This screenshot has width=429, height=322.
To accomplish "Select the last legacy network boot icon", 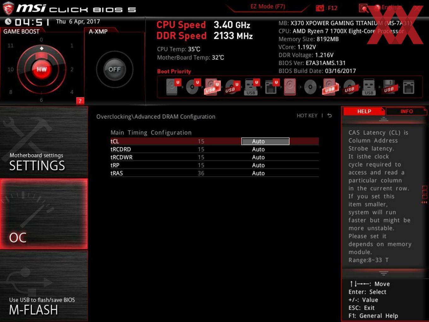I will (408, 87).
